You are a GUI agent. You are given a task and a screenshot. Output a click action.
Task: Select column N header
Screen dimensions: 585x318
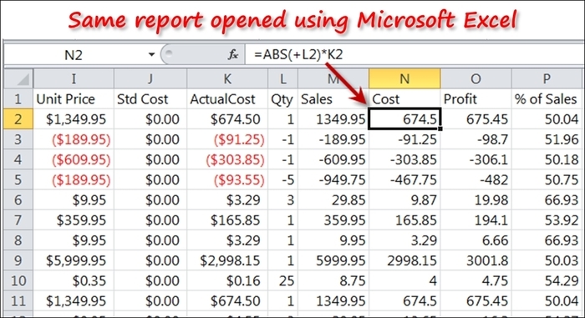(x=404, y=78)
